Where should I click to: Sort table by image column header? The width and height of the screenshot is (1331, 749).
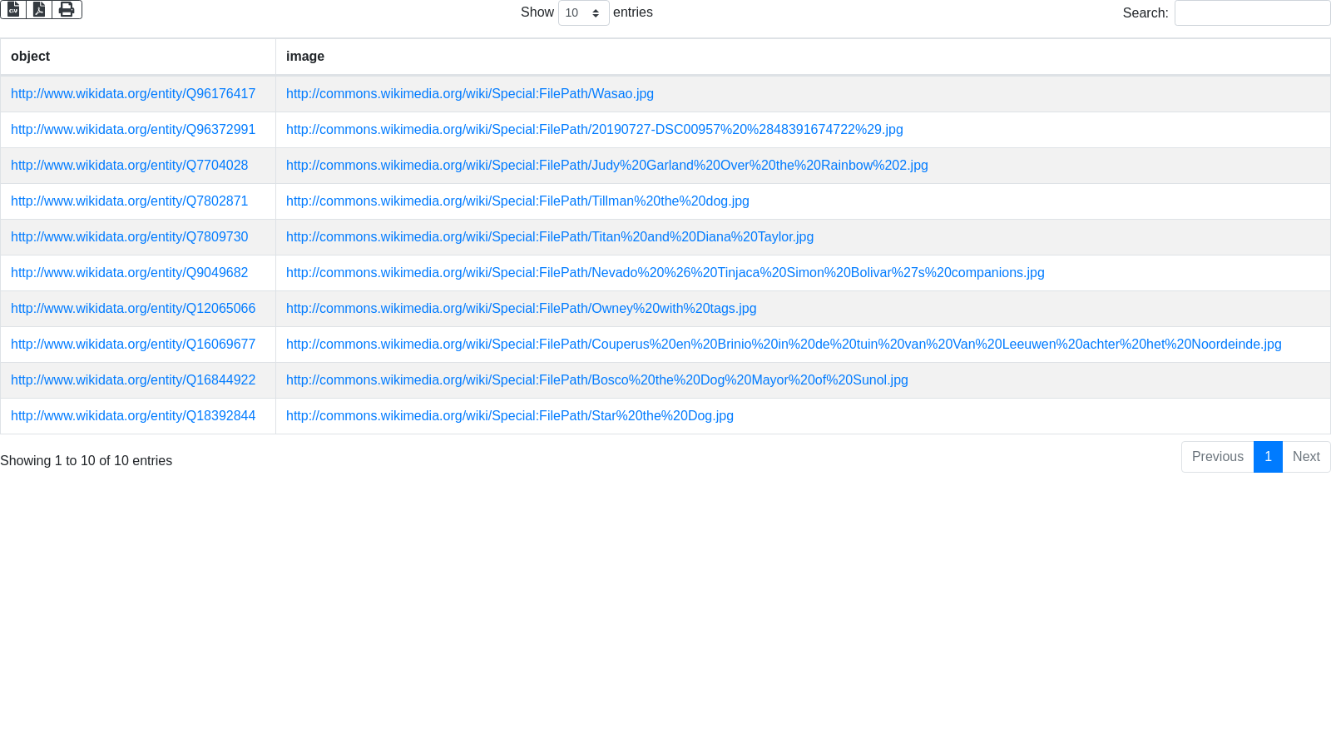tap(305, 57)
